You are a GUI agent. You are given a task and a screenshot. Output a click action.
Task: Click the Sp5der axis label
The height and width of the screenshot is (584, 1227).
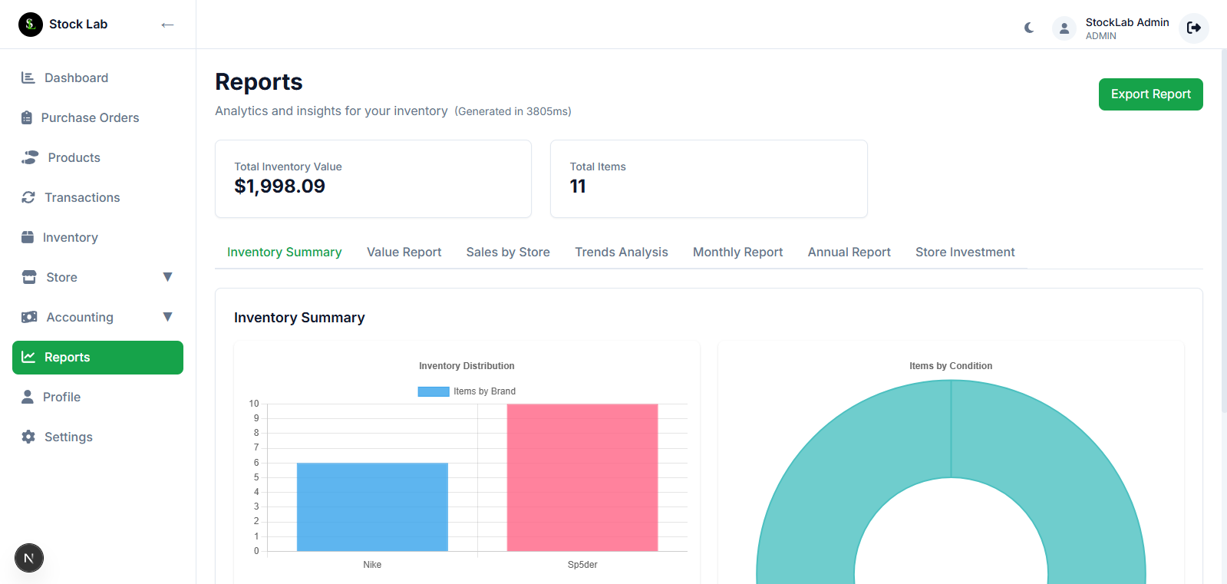click(x=582, y=565)
